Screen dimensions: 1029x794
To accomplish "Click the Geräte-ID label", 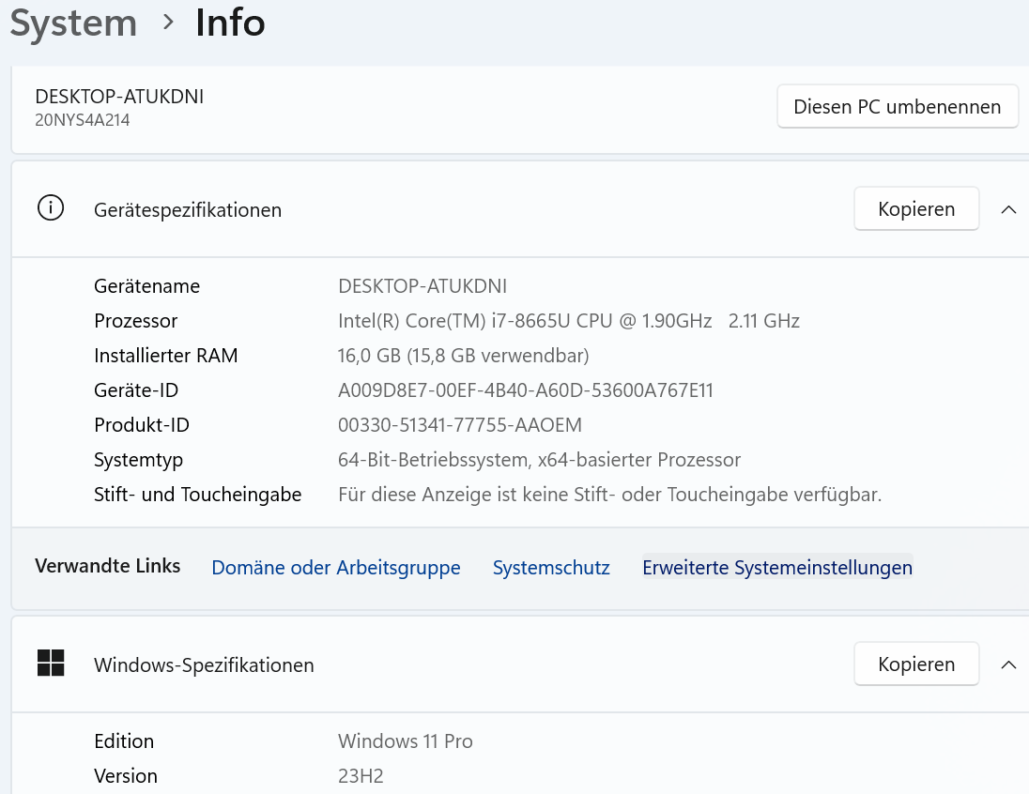I will click(x=136, y=390).
